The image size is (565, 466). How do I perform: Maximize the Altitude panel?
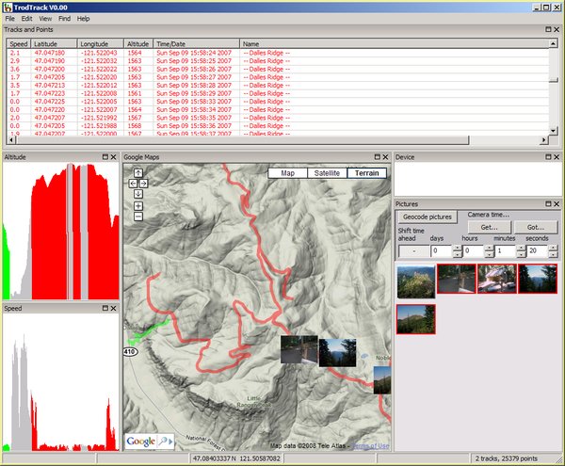[104, 156]
